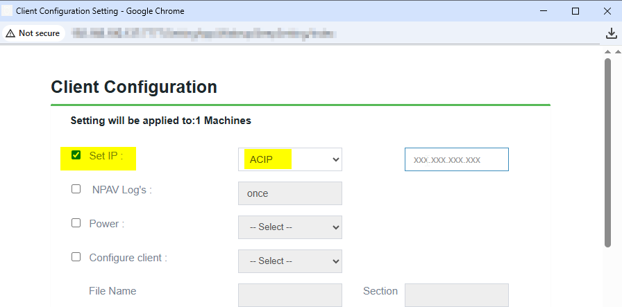622x307 pixels.
Task: Minimize the Client Configuration window
Action: [x=543, y=11]
